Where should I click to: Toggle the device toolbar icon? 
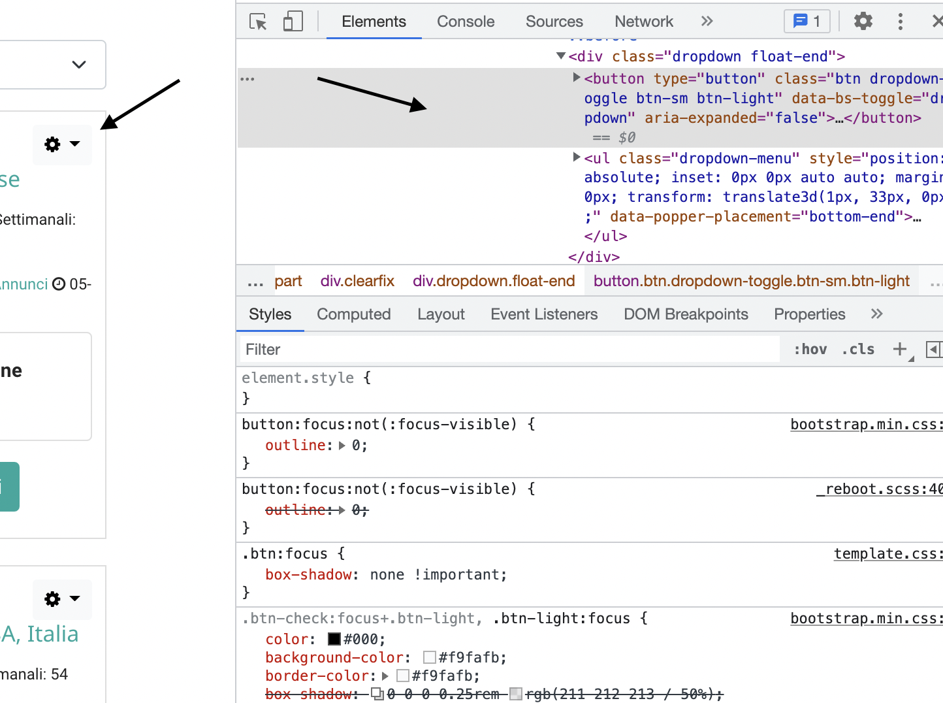[x=293, y=22]
